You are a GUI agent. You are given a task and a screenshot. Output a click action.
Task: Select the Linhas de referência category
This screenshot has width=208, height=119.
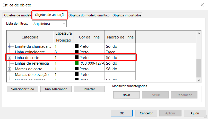pos(32,63)
